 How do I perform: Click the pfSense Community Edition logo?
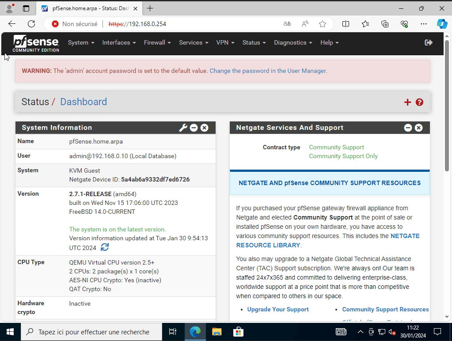coord(36,43)
